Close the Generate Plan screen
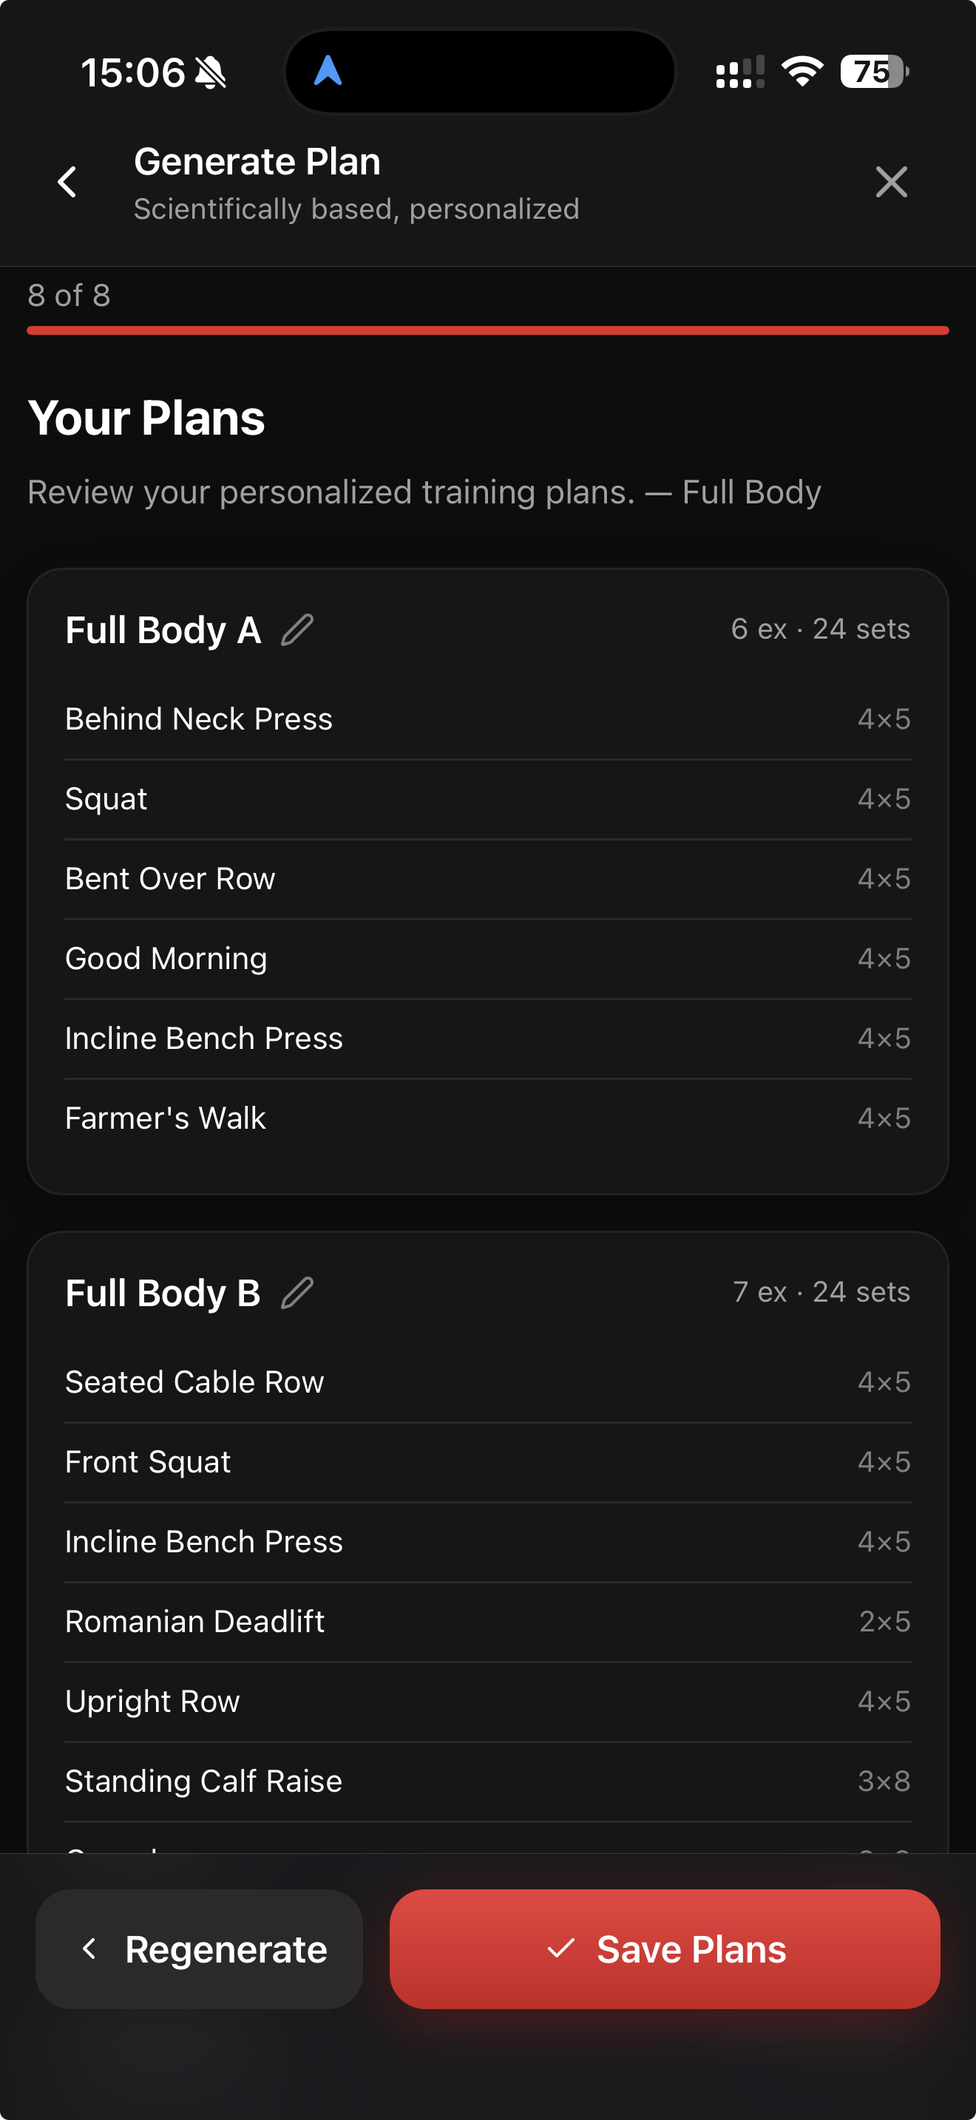Viewport: 976px width, 2120px height. [x=891, y=182]
